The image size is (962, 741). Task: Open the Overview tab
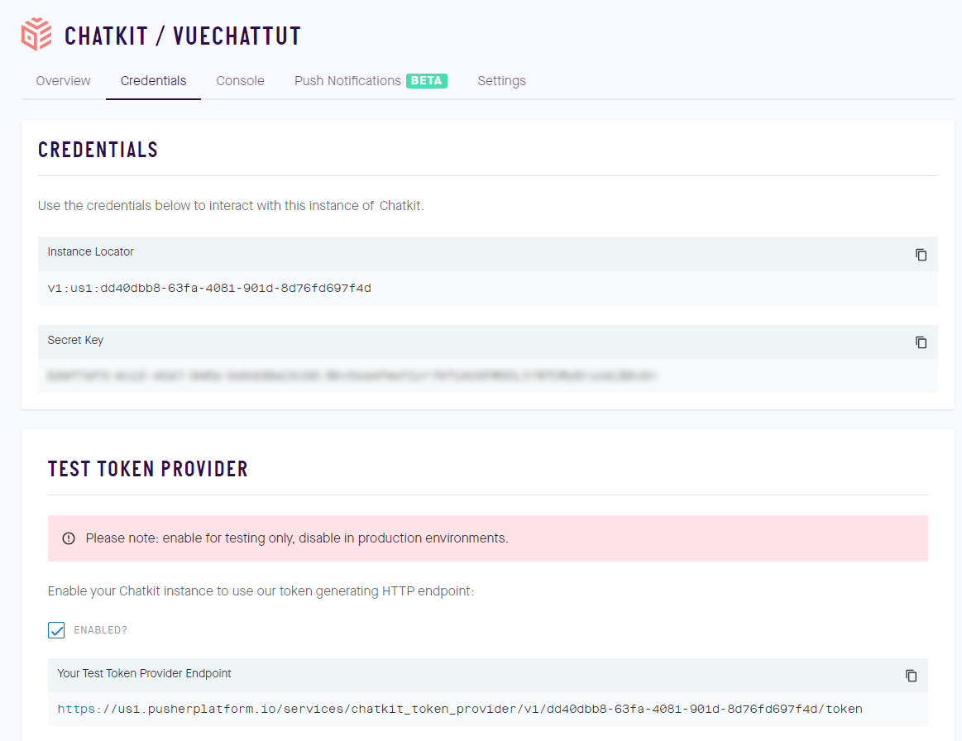63,81
